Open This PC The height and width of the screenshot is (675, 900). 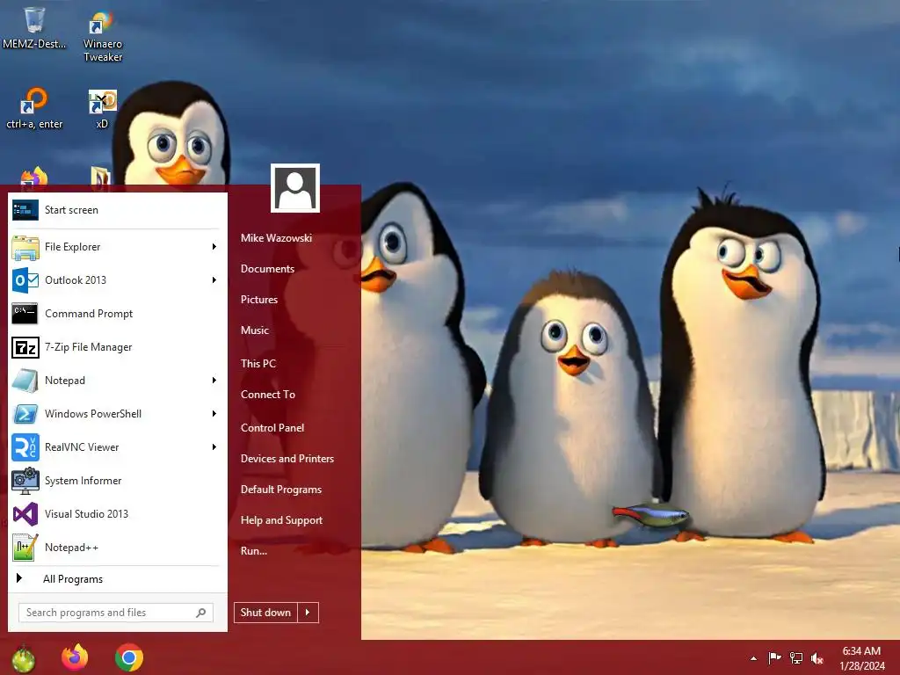click(258, 364)
